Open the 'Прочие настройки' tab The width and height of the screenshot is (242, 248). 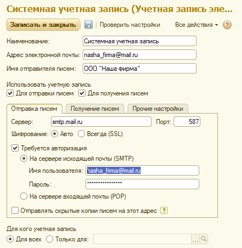(x=158, y=109)
